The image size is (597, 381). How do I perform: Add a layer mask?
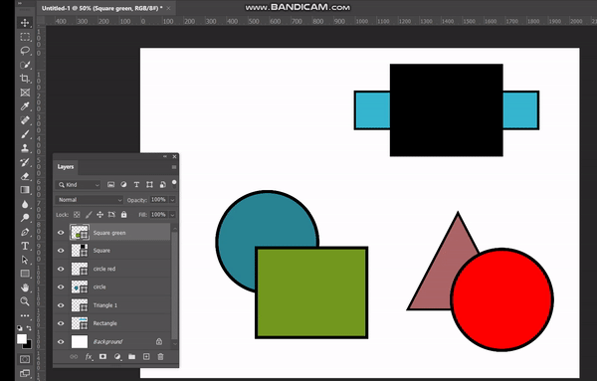(102, 357)
